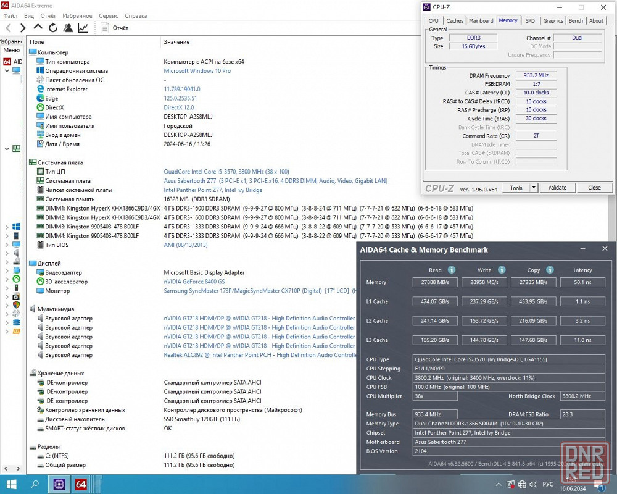The width and height of the screenshot is (617, 494).
Task: Expand the Xbox DirectX node in sidebar tree
Action: point(7,279)
